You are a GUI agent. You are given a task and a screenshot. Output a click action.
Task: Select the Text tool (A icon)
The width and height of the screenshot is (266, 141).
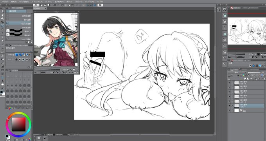click(2, 81)
